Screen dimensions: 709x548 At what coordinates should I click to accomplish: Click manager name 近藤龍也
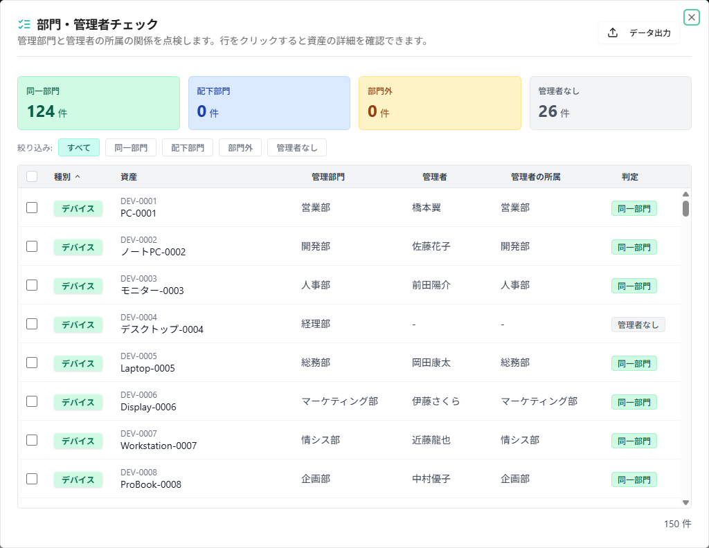tap(431, 440)
